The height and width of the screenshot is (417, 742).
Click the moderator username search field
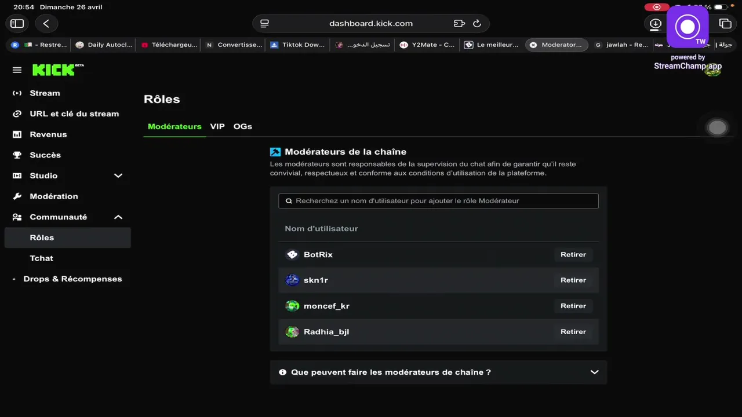click(438, 201)
